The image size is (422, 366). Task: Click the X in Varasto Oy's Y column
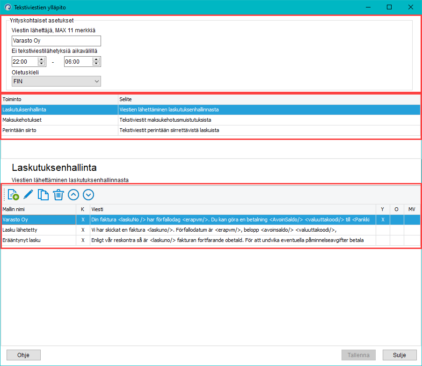383,220
